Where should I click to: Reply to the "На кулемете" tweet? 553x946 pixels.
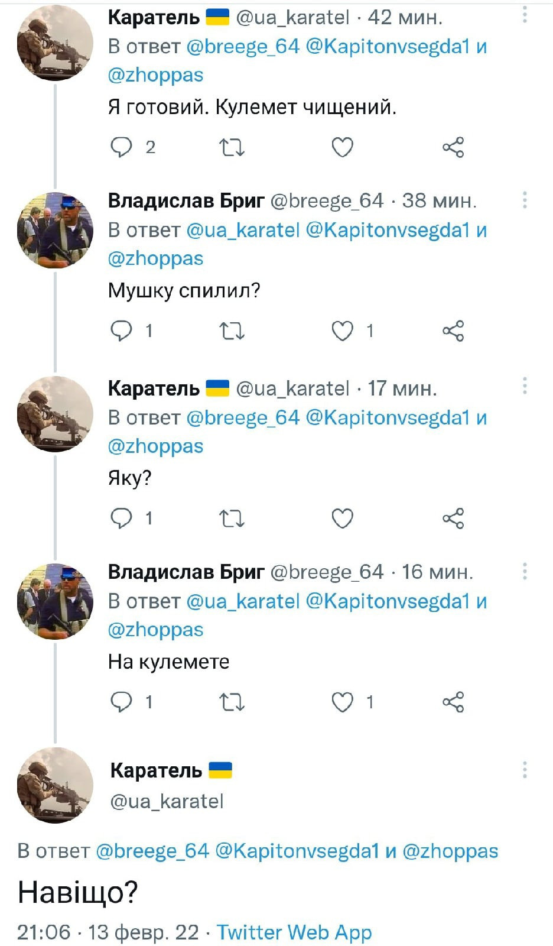[x=121, y=702]
